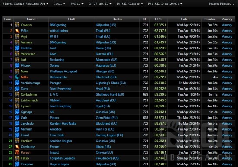238x167 pixels.
Task: Open player Verdishamage's name link
Action: (30, 83)
